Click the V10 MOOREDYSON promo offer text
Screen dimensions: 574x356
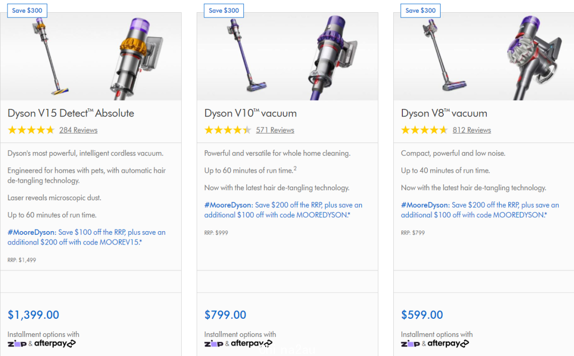coord(283,210)
